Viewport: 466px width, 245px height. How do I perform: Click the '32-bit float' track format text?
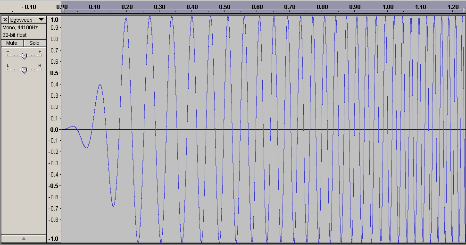tap(15, 35)
